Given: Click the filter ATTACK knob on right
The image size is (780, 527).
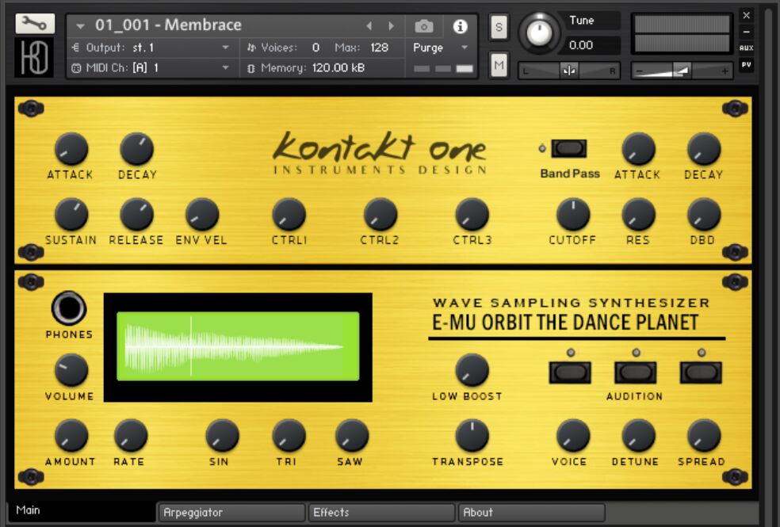Looking at the screenshot, I should click(x=639, y=149).
